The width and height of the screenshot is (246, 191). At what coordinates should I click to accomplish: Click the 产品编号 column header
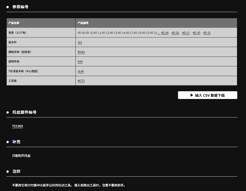83,23
